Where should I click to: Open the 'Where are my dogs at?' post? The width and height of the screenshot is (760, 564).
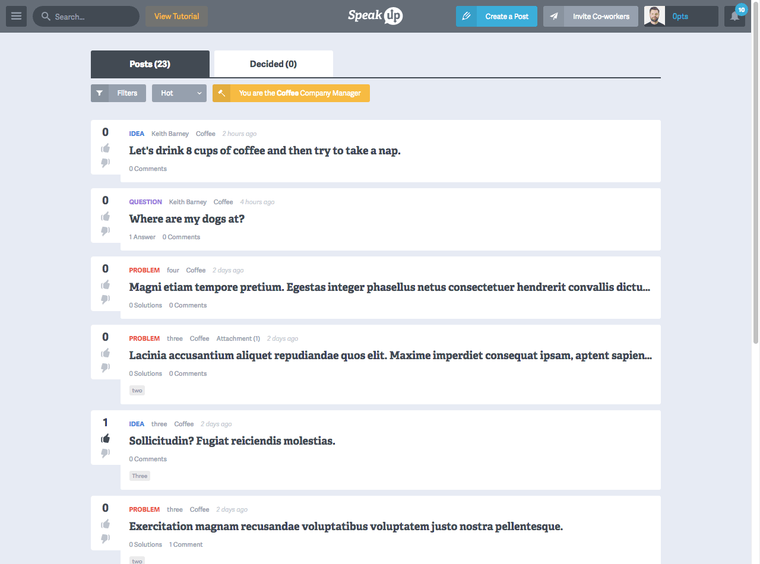(x=187, y=219)
